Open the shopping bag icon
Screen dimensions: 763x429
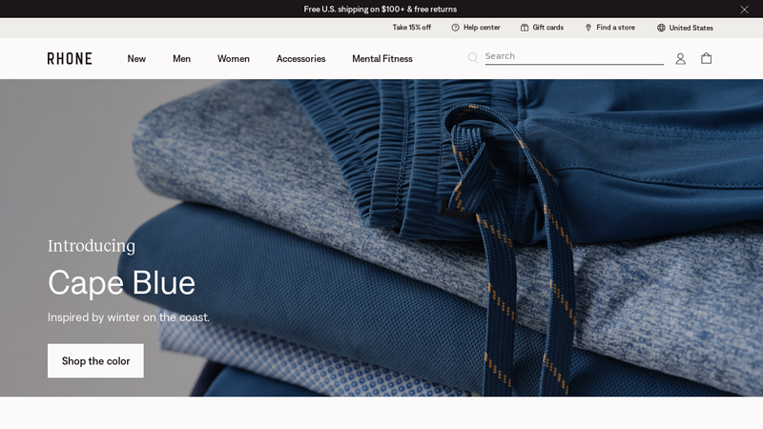(706, 58)
